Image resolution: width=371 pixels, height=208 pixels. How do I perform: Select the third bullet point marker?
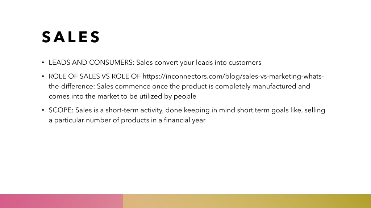(43, 110)
